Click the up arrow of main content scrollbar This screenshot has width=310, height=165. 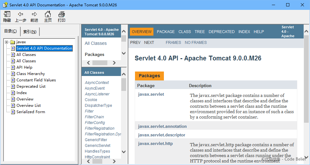point(306,31)
